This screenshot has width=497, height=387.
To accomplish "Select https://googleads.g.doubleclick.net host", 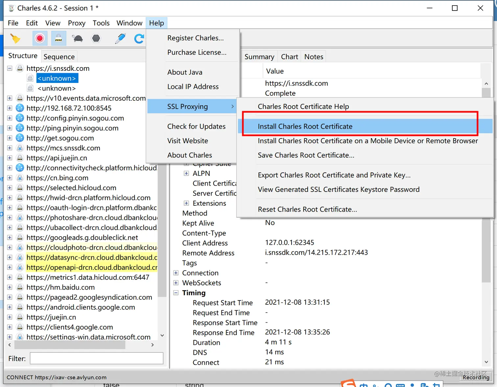I will (82, 238).
